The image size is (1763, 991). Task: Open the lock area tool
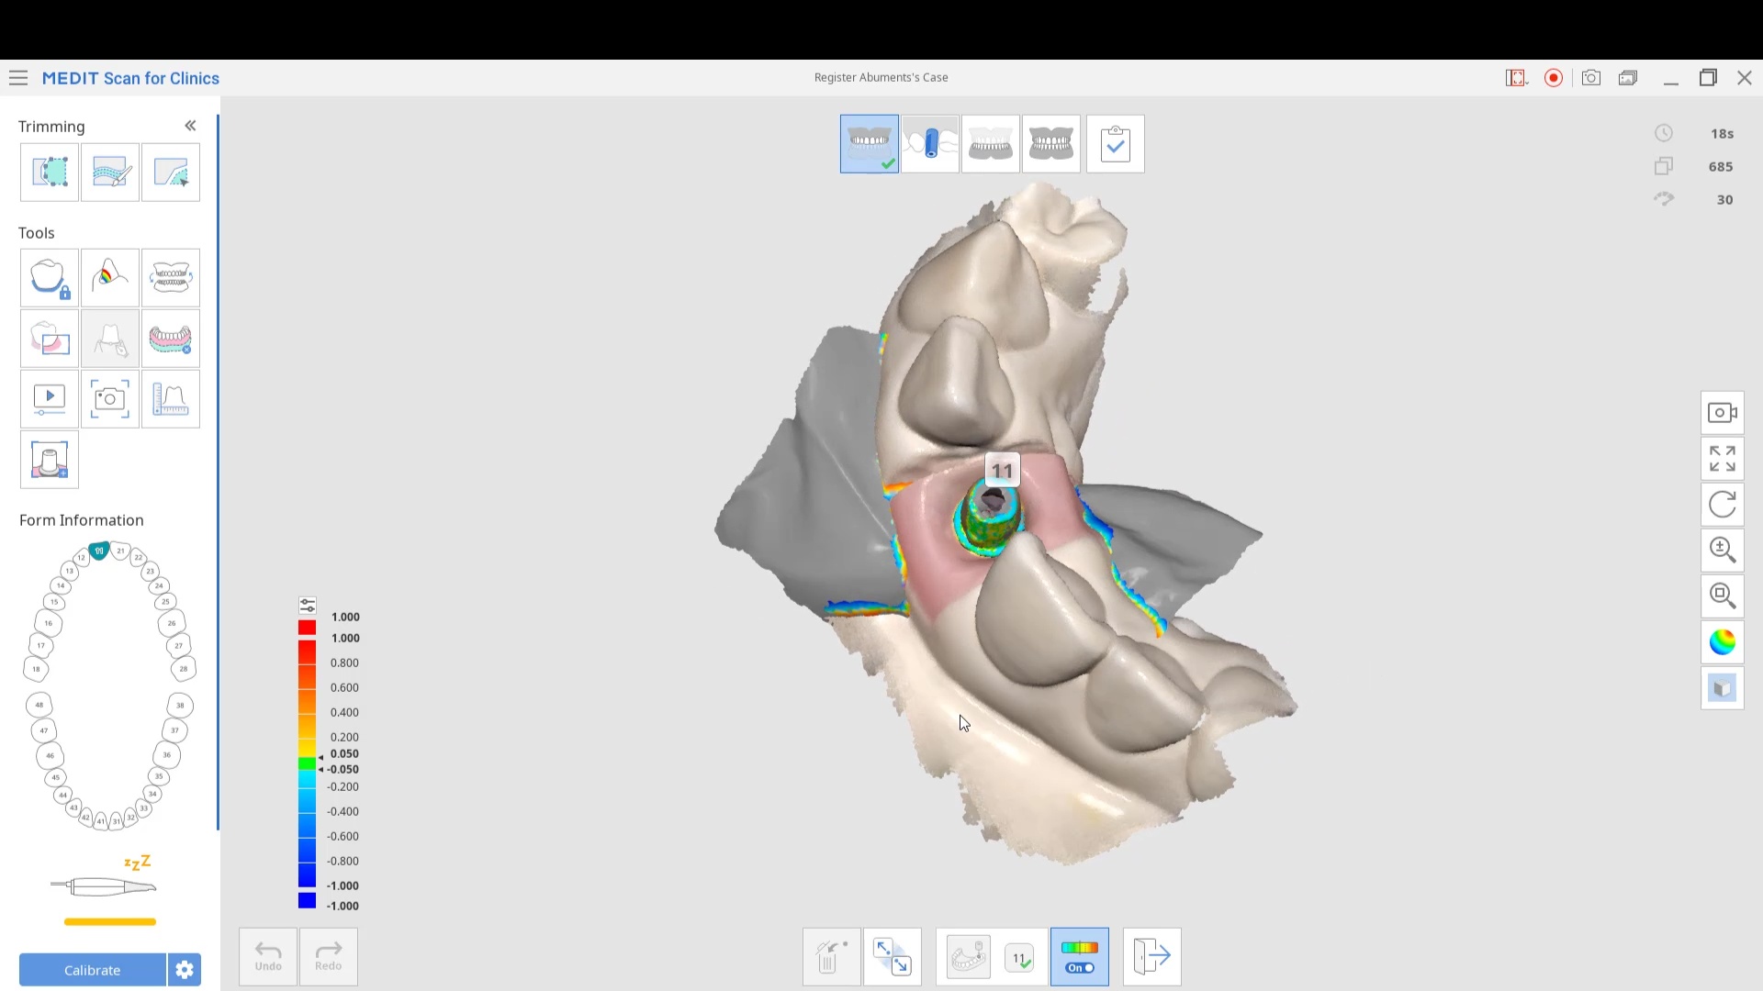(x=50, y=278)
